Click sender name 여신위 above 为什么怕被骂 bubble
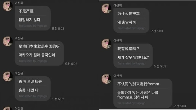The width and height of the screenshot is (196, 110). click(118, 5)
